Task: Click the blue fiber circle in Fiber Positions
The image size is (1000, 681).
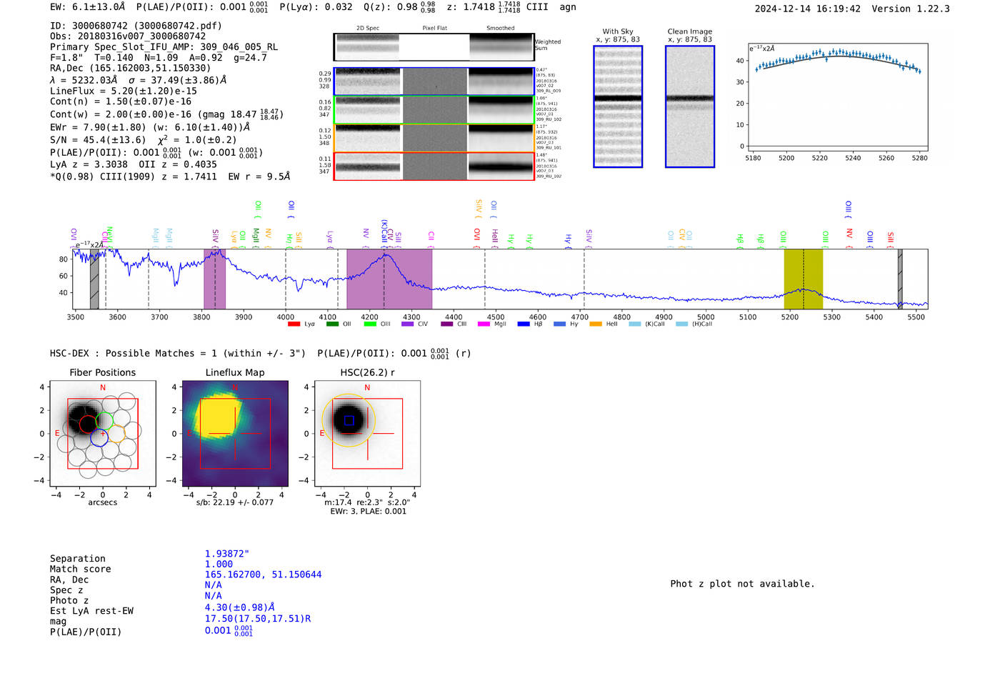Action: point(99,438)
